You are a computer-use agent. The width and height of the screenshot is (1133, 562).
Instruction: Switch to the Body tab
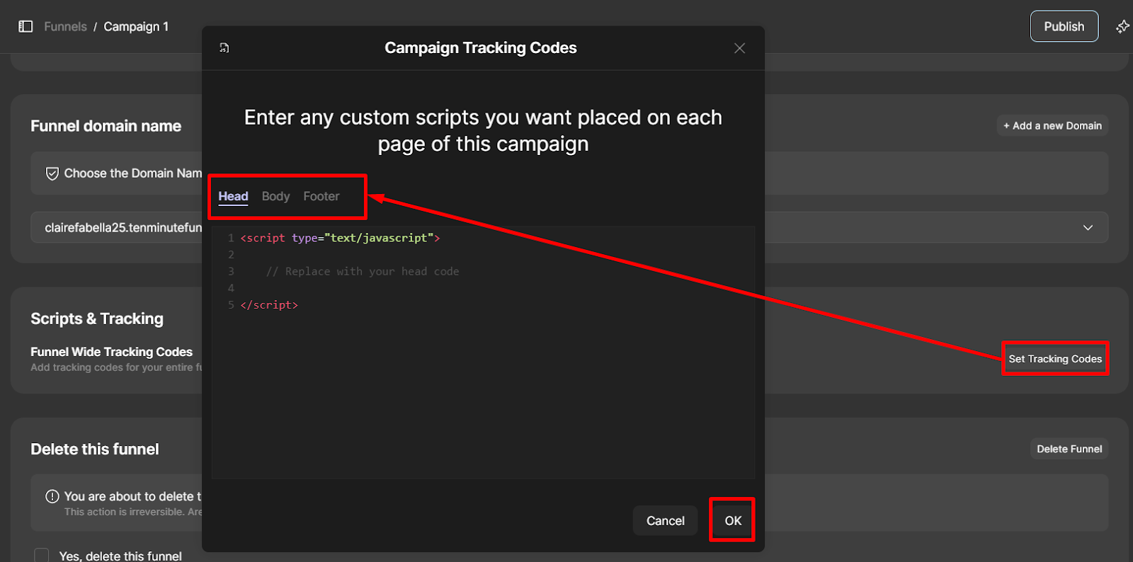point(275,196)
